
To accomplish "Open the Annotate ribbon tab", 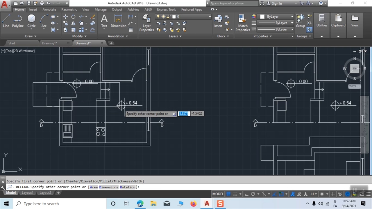I will 49,9.
